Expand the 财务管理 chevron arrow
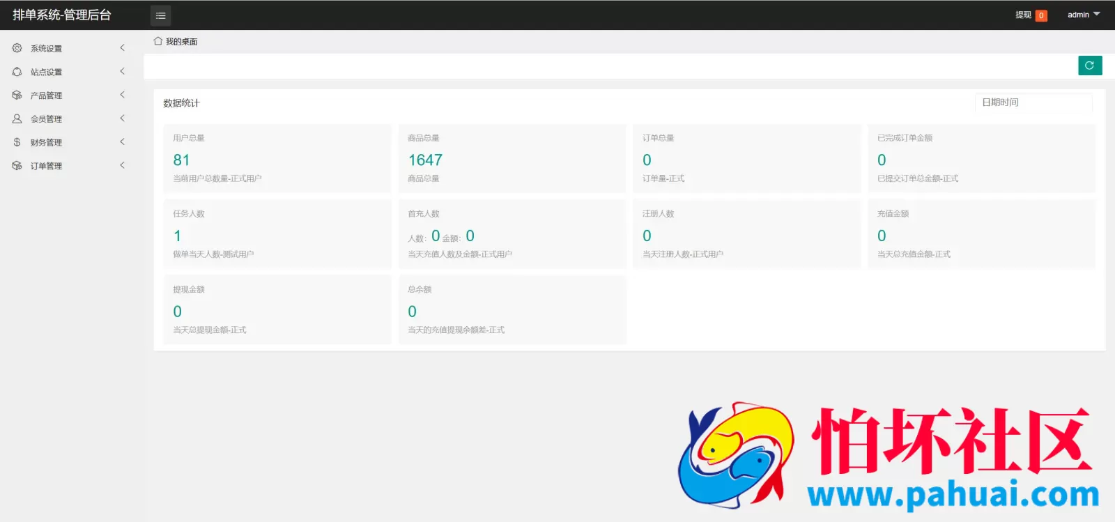This screenshot has width=1115, height=522. point(123,142)
